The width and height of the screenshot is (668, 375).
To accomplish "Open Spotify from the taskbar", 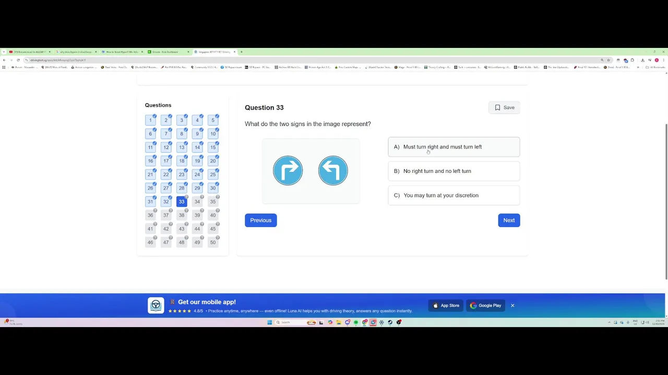I will point(356,322).
